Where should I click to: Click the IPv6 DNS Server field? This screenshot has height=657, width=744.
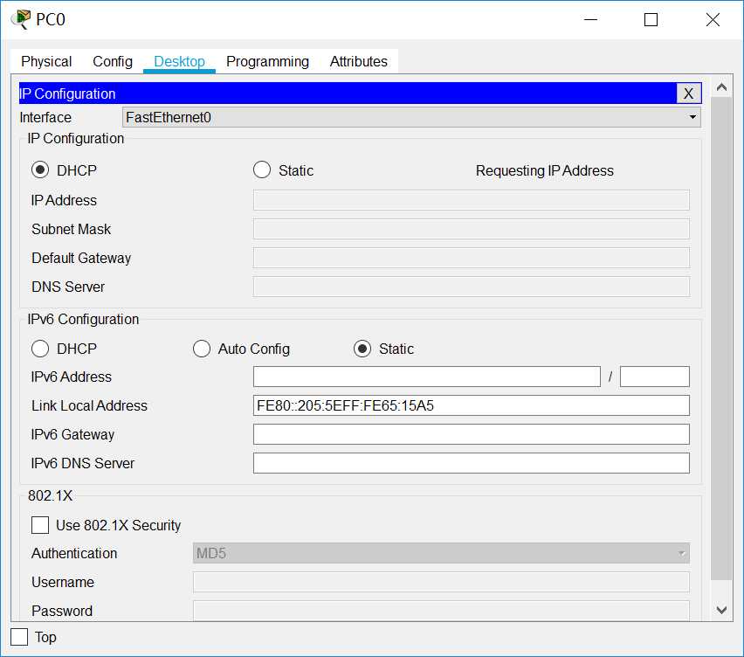point(472,463)
